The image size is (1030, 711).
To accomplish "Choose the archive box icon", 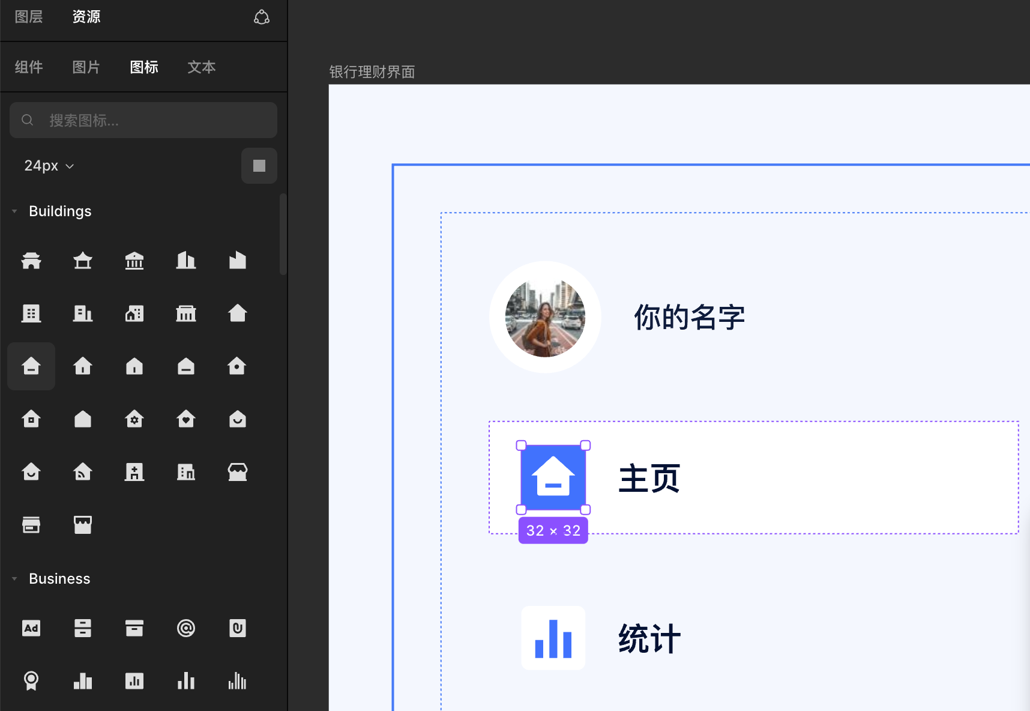I will [134, 628].
